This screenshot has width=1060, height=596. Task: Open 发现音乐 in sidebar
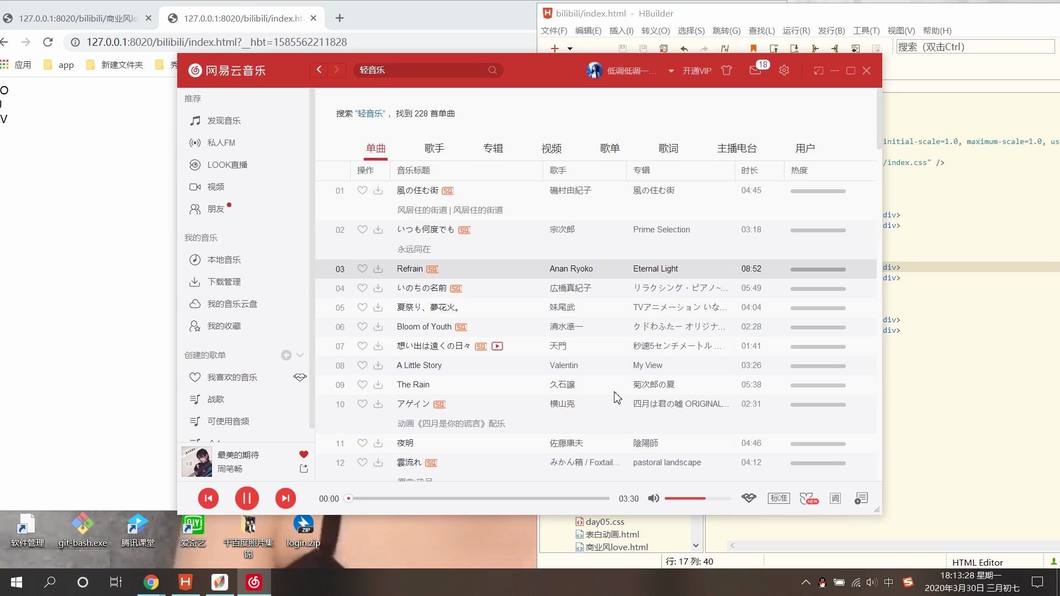pos(223,120)
